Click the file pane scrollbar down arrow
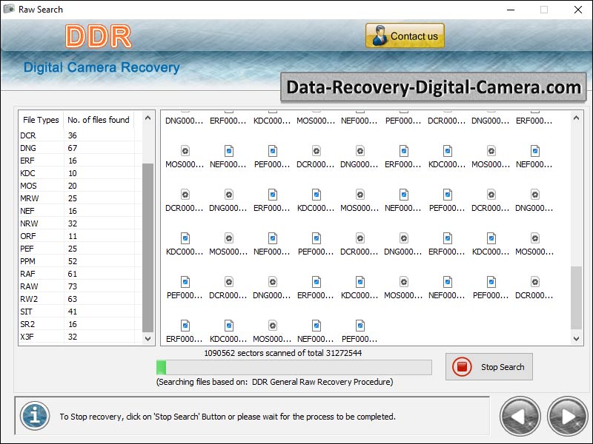 tap(577, 338)
